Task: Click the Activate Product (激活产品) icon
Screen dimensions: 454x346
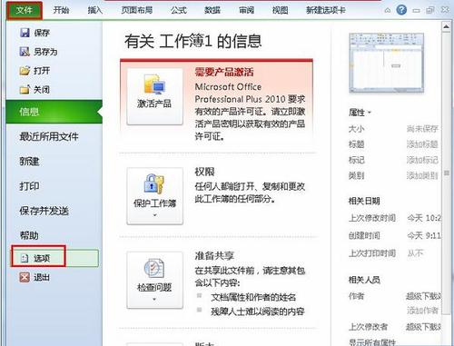Action: click(154, 84)
